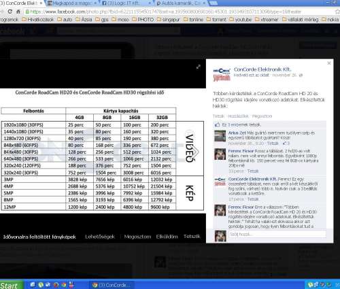Image resolution: width=340 pixels, height=289 pixels.
Task: Open the november 26 post timestamp
Action: [x=284, y=75]
